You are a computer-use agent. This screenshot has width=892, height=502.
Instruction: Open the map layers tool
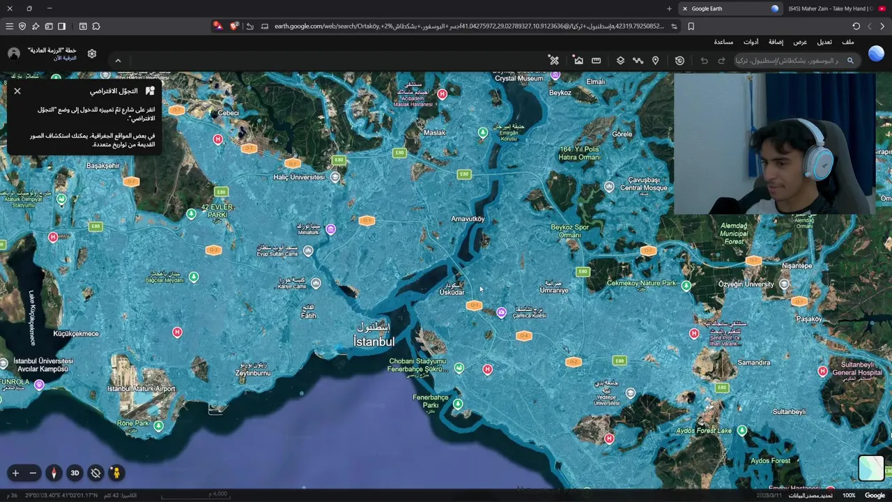[620, 61]
